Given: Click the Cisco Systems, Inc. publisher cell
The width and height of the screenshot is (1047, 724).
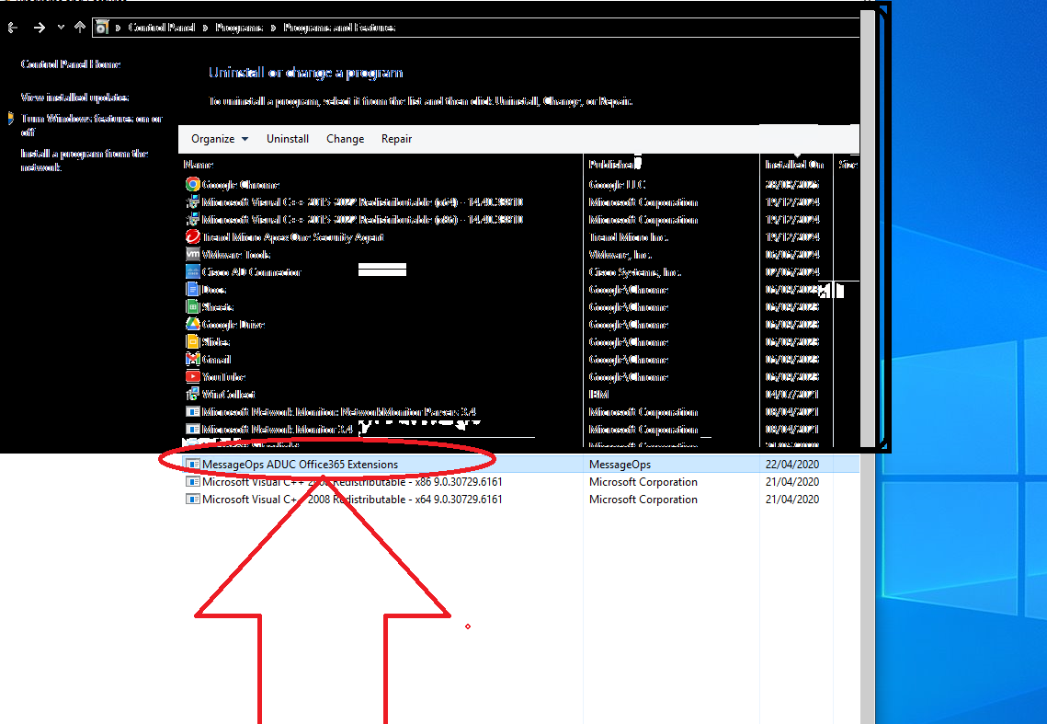Looking at the screenshot, I should click(635, 271).
